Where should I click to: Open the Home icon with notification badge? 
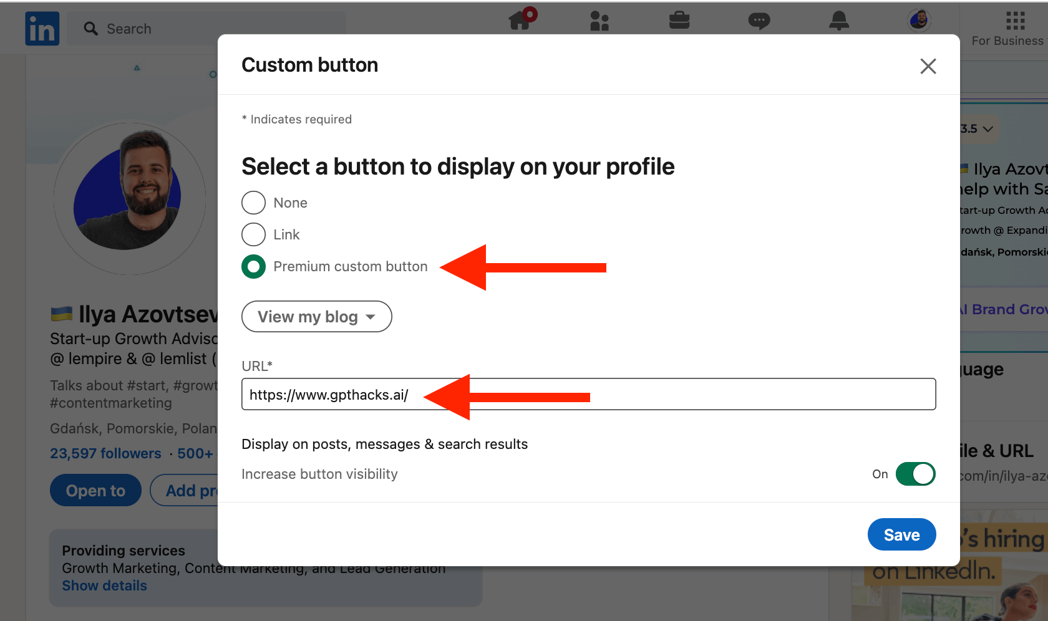click(522, 19)
